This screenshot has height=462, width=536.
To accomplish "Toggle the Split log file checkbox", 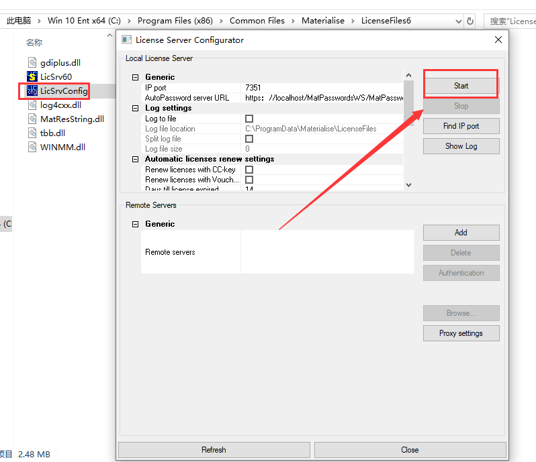I will click(249, 139).
